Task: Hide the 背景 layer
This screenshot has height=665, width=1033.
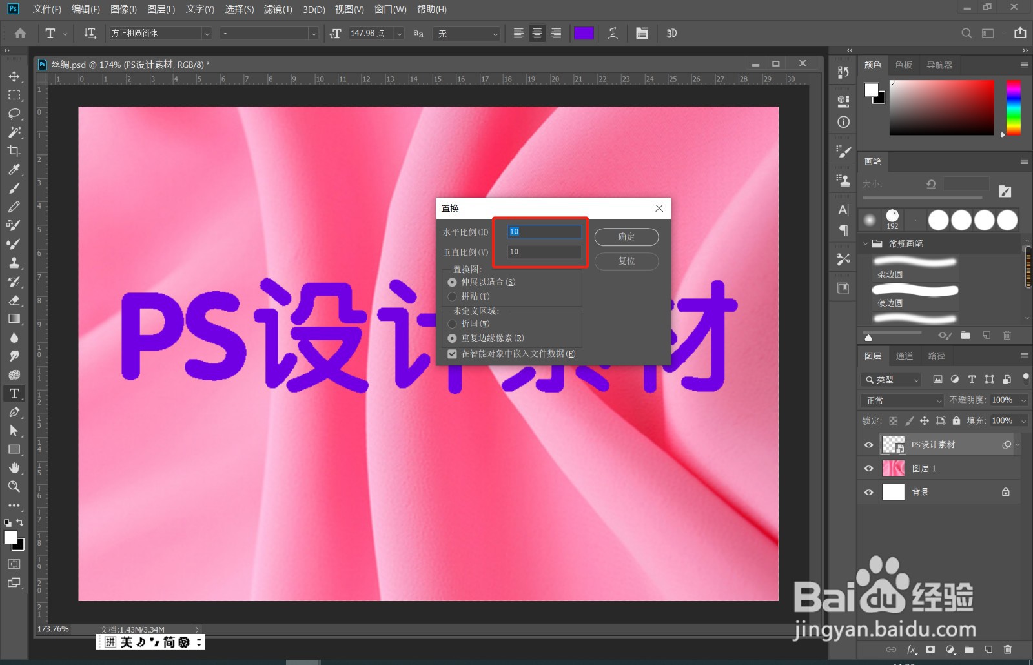Action: [868, 492]
